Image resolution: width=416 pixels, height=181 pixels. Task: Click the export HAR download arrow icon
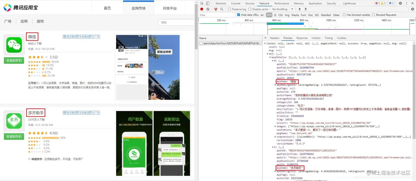305,9
